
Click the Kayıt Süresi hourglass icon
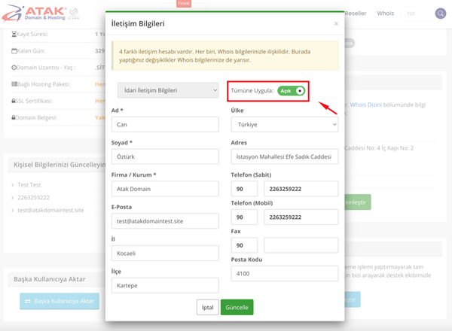tap(14, 35)
